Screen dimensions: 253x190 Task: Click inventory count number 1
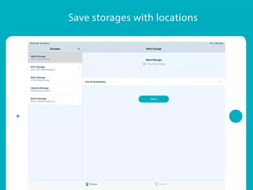click(x=219, y=82)
